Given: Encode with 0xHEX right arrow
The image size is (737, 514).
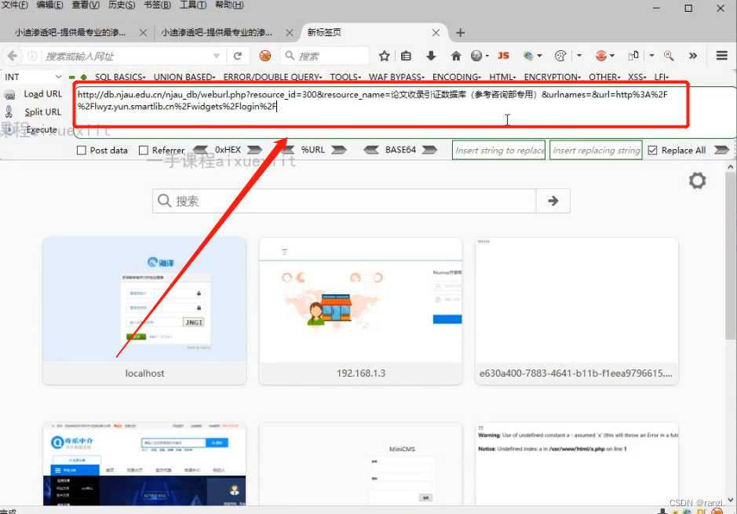Looking at the screenshot, I should pos(254,150).
